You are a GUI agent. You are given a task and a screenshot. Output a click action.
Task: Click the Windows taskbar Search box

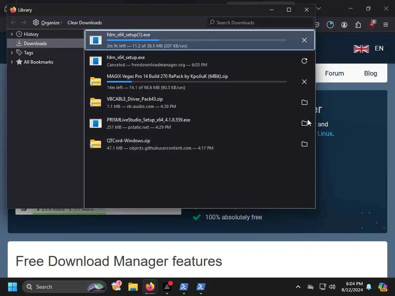[64, 287]
